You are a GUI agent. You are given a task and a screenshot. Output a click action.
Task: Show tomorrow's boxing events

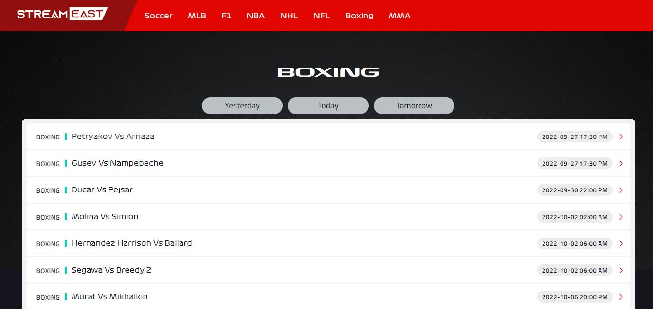[x=414, y=105]
